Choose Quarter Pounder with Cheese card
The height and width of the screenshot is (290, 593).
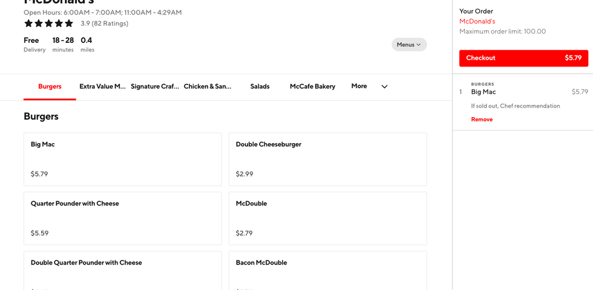pos(122,218)
